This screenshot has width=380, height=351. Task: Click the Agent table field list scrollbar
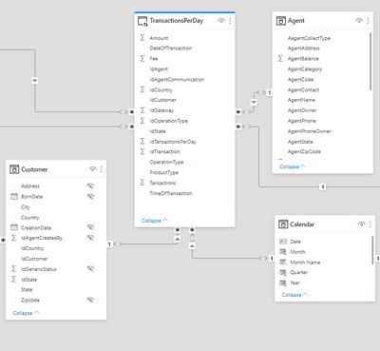[x=370, y=62]
